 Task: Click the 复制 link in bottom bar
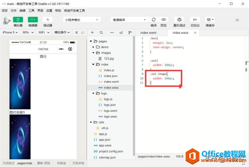tap(40, 164)
